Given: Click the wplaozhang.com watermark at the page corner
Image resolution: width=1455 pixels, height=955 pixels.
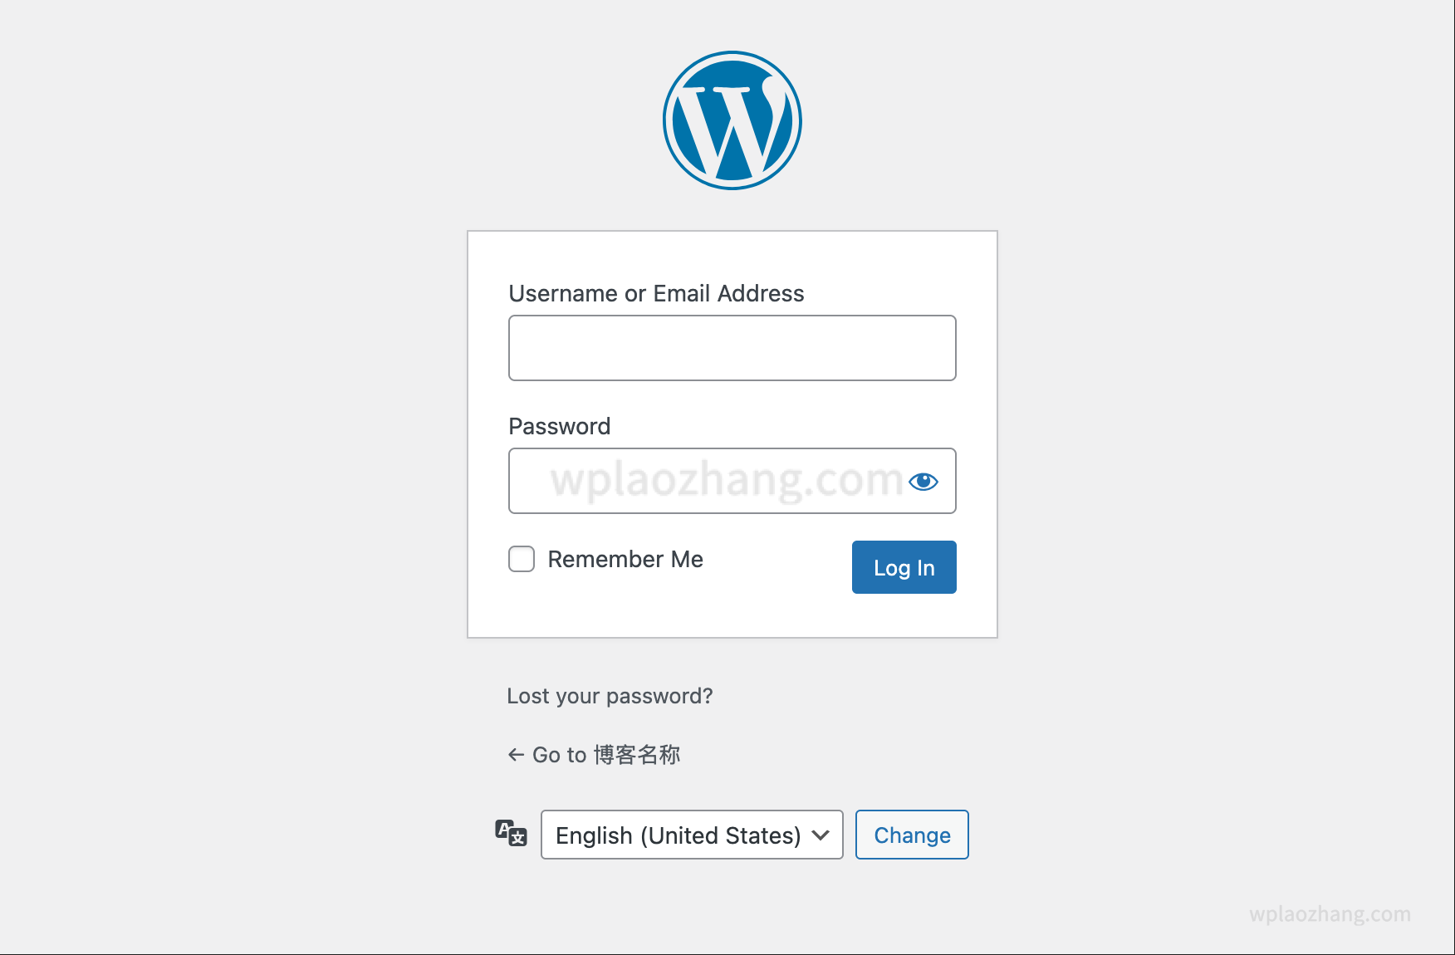Looking at the screenshot, I should coord(1330,914).
